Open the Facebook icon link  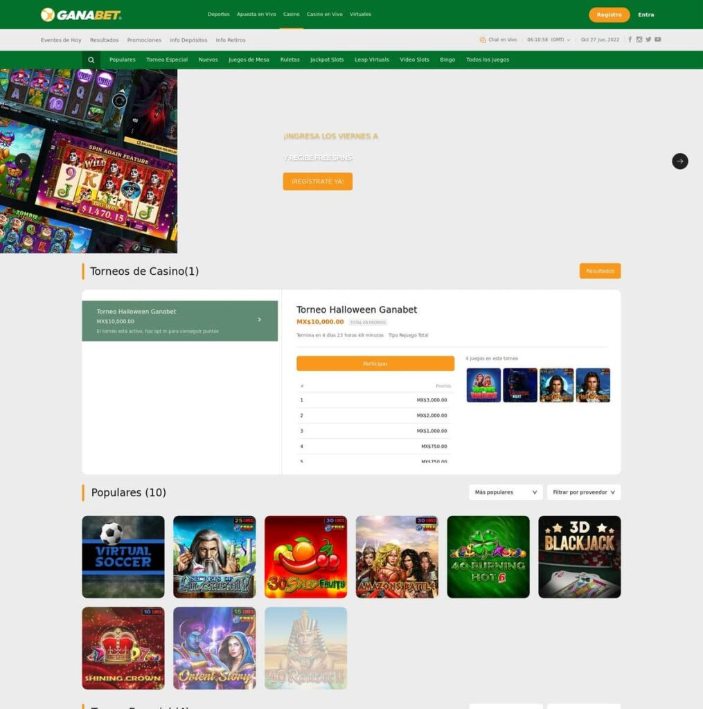[x=630, y=39]
